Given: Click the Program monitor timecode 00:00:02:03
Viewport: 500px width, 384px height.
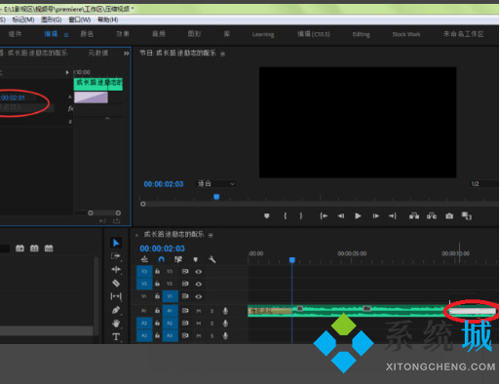Looking at the screenshot, I should click(x=164, y=184).
